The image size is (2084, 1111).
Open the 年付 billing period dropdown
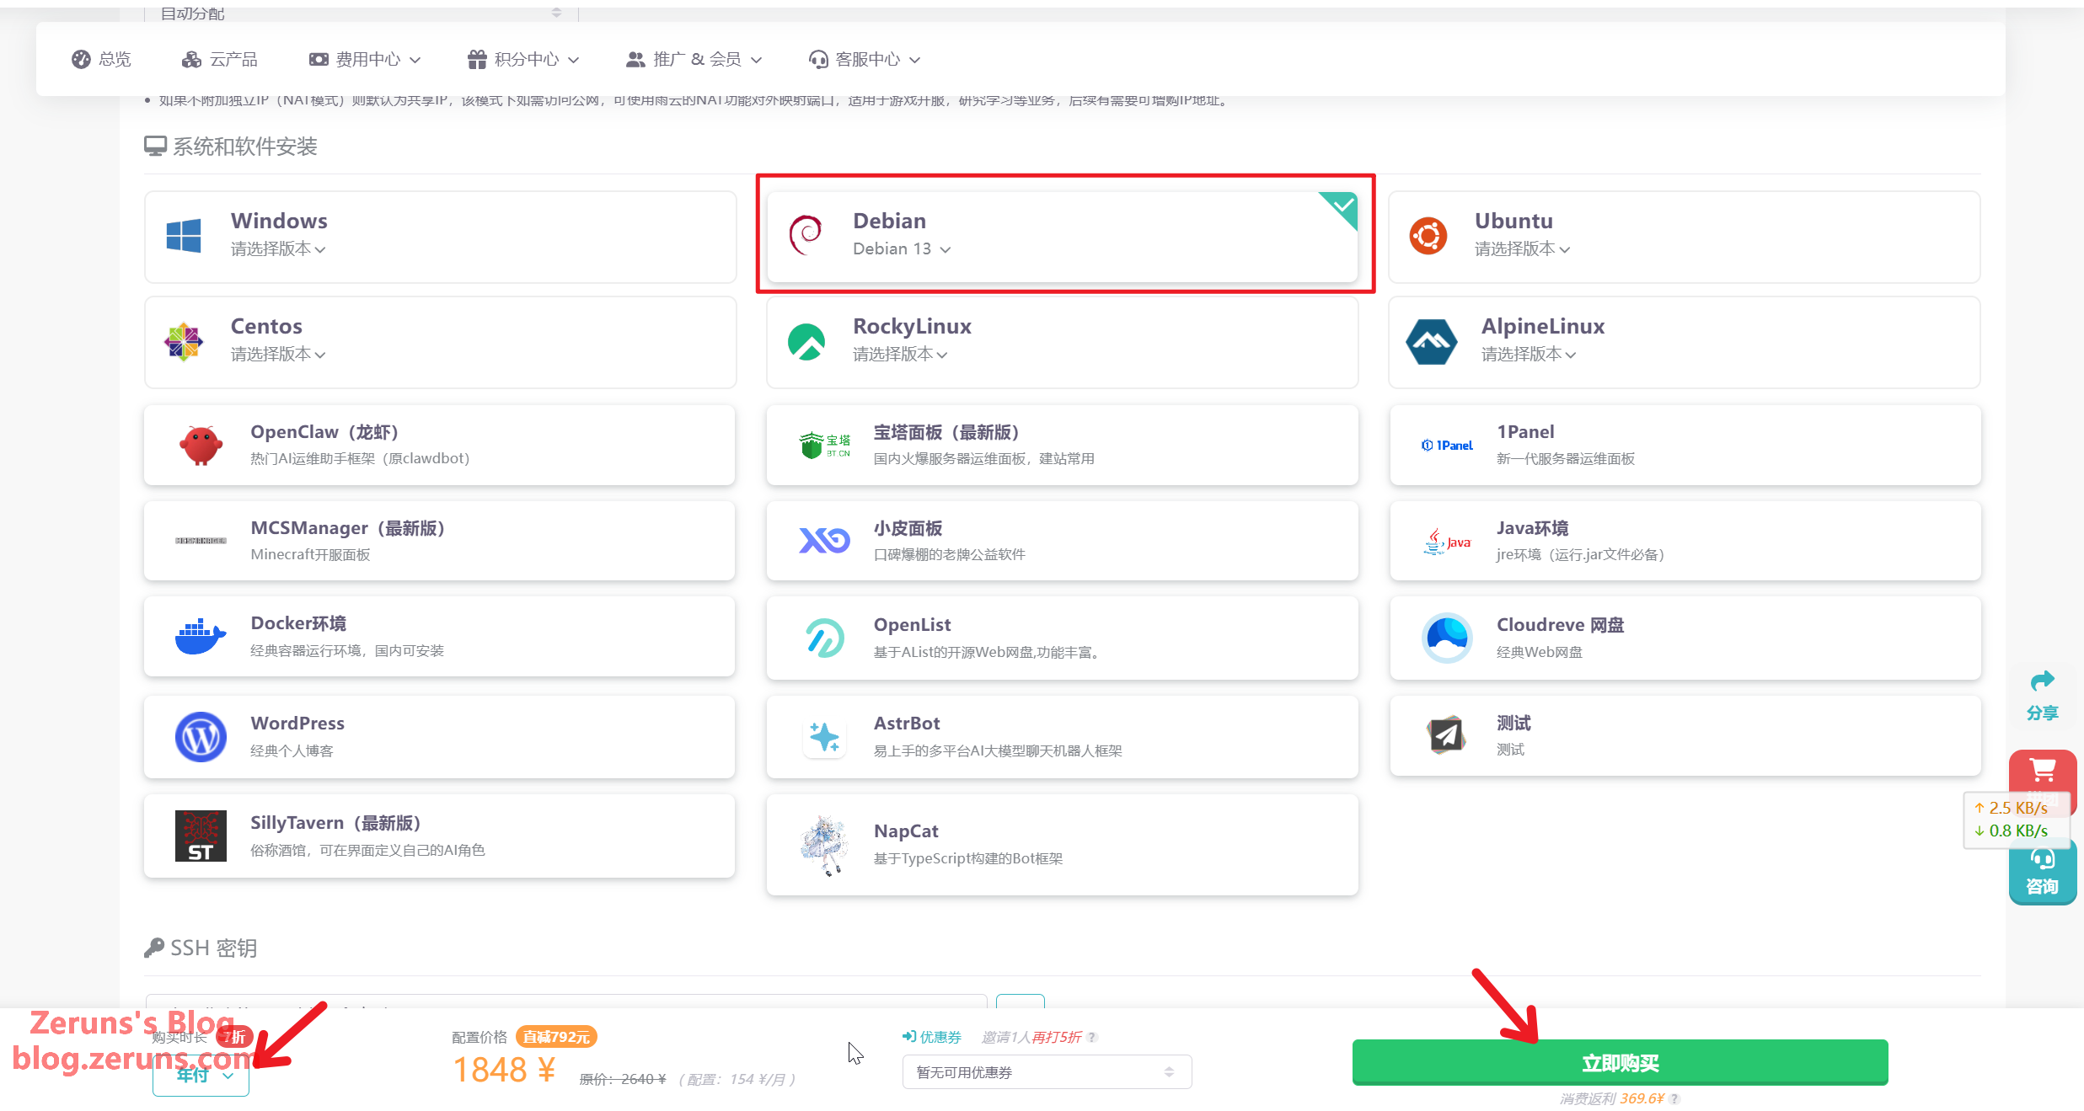tap(201, 1076)
